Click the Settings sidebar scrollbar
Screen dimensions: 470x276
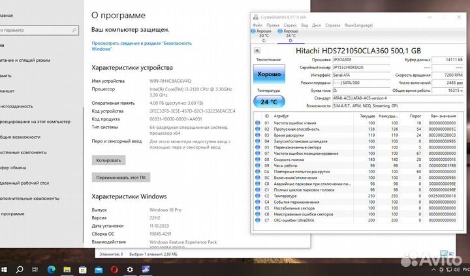(x=83, y=175)
